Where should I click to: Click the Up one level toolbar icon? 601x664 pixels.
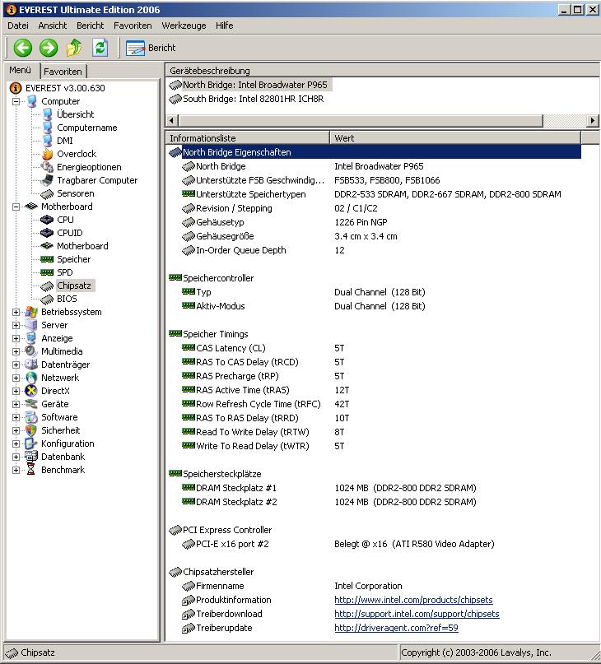(74, 48)
